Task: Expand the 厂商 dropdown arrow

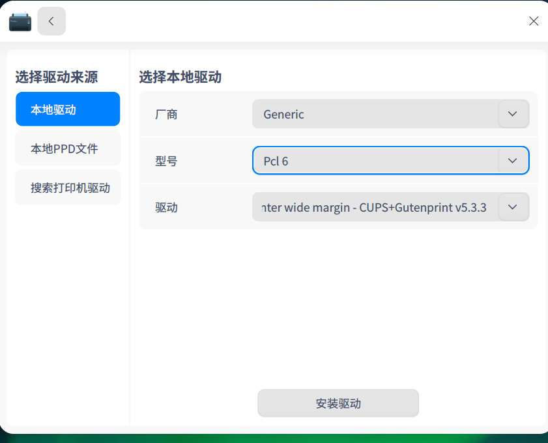Action: [513, 114]
